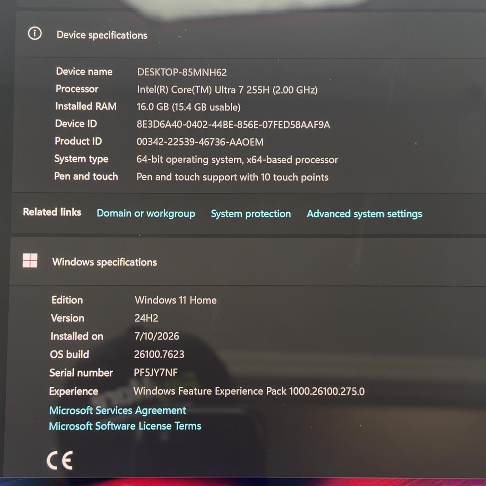Select the Intel Core Ultra 7 255H processor value
486x486 pixels.
(227, 90)
